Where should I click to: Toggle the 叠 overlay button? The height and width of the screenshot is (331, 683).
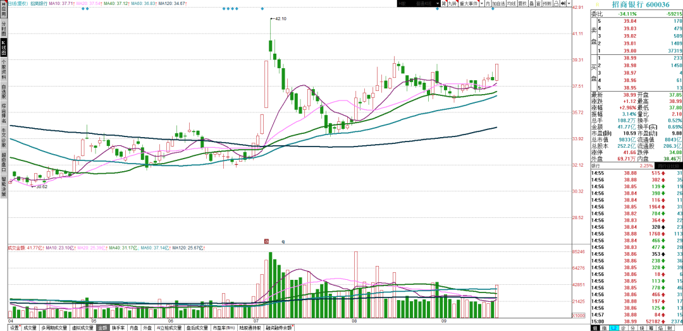(x=532, y=4)
